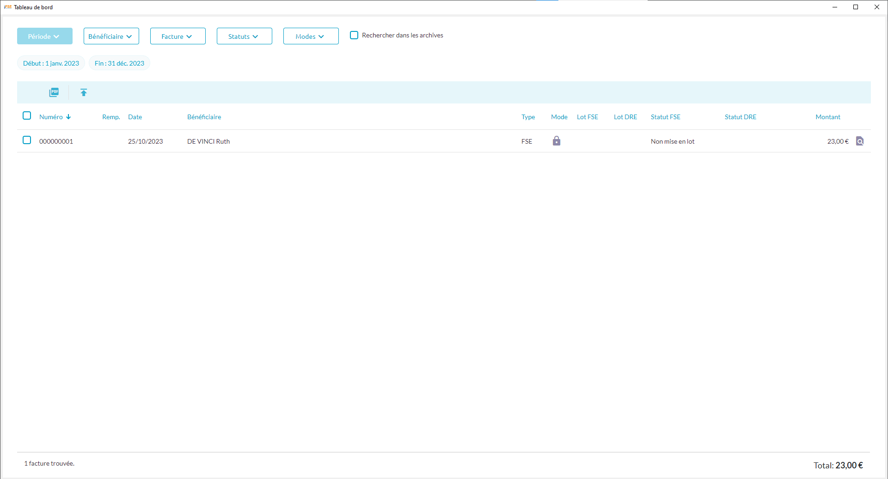Click the 1 facture trouvée status text

(x=49, y=463)
